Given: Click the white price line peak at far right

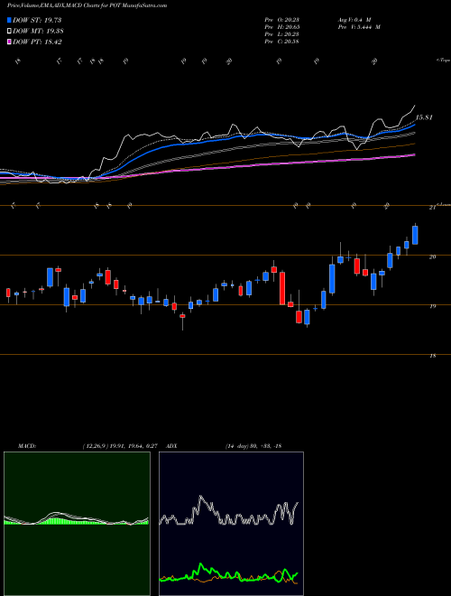Looking at the screenshot, I should point(414,107).
